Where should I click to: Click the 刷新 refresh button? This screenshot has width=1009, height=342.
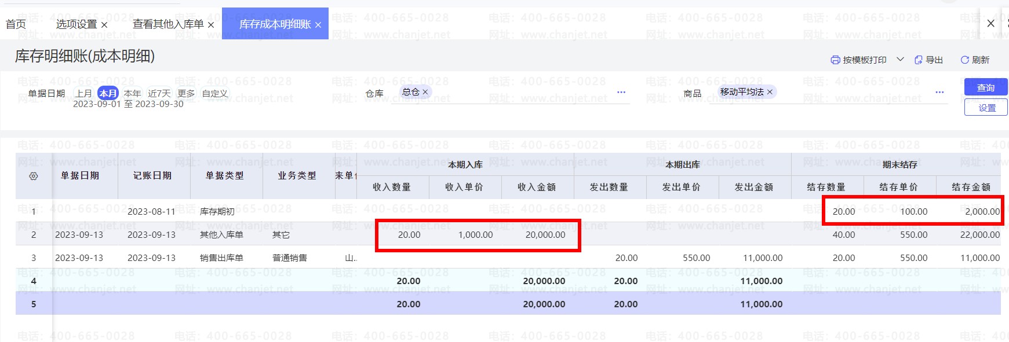975,60
